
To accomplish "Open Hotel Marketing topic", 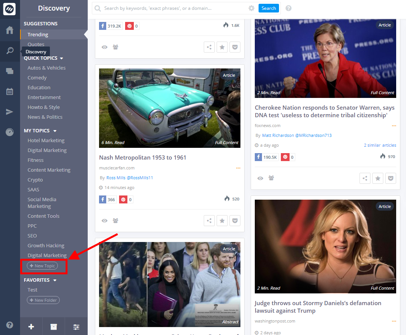I will click(46, 140).
